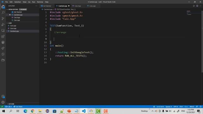This screenshot has width=203, height=114.
Task: Change line endings via CRLF
Action: [181, 107]
